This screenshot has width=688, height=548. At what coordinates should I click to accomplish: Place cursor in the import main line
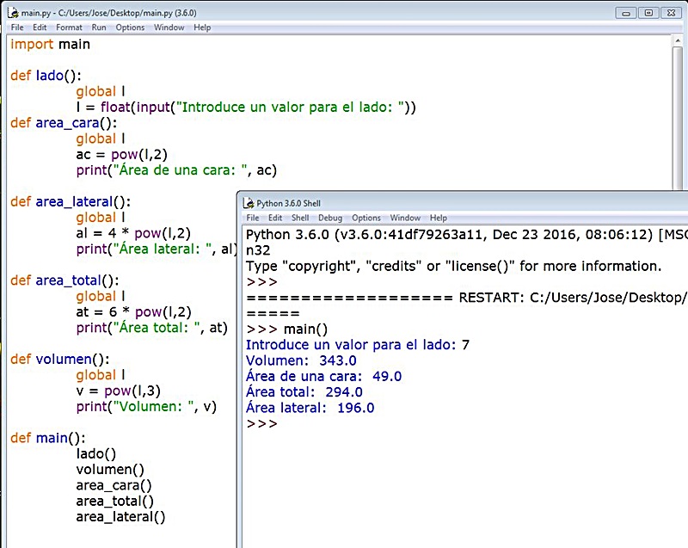pyautogui.click(x=52, y=44)
